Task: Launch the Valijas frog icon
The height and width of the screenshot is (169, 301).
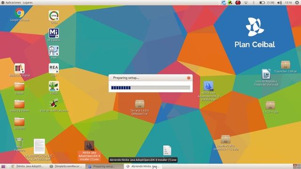Action: [54, 86]
